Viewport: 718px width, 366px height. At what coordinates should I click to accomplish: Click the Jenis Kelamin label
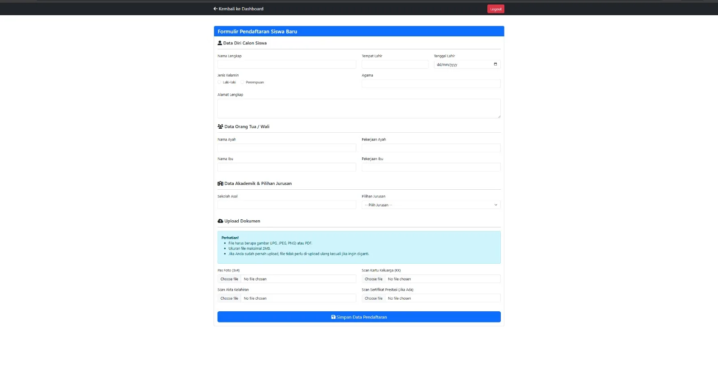coord(228,75)
